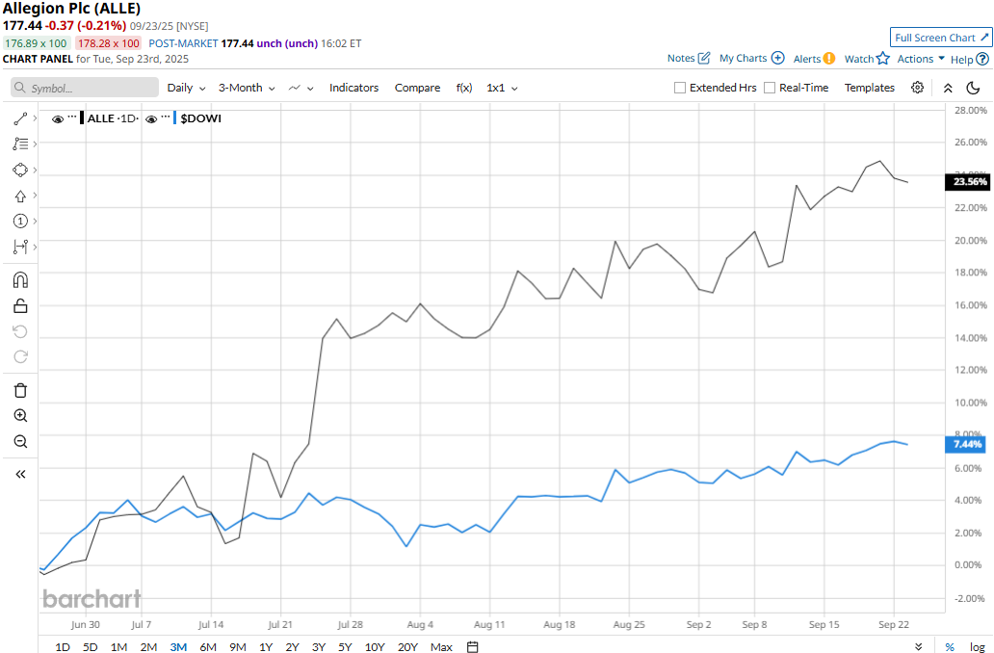The height and width of the screenshot is (653, 994).
Task: Expand the trend line tool submenu arrow
Action: tap(35, 118)
